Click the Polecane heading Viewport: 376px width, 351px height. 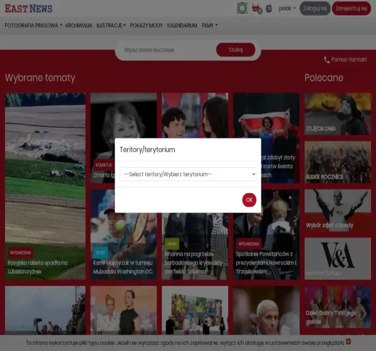tap(324, 78)
